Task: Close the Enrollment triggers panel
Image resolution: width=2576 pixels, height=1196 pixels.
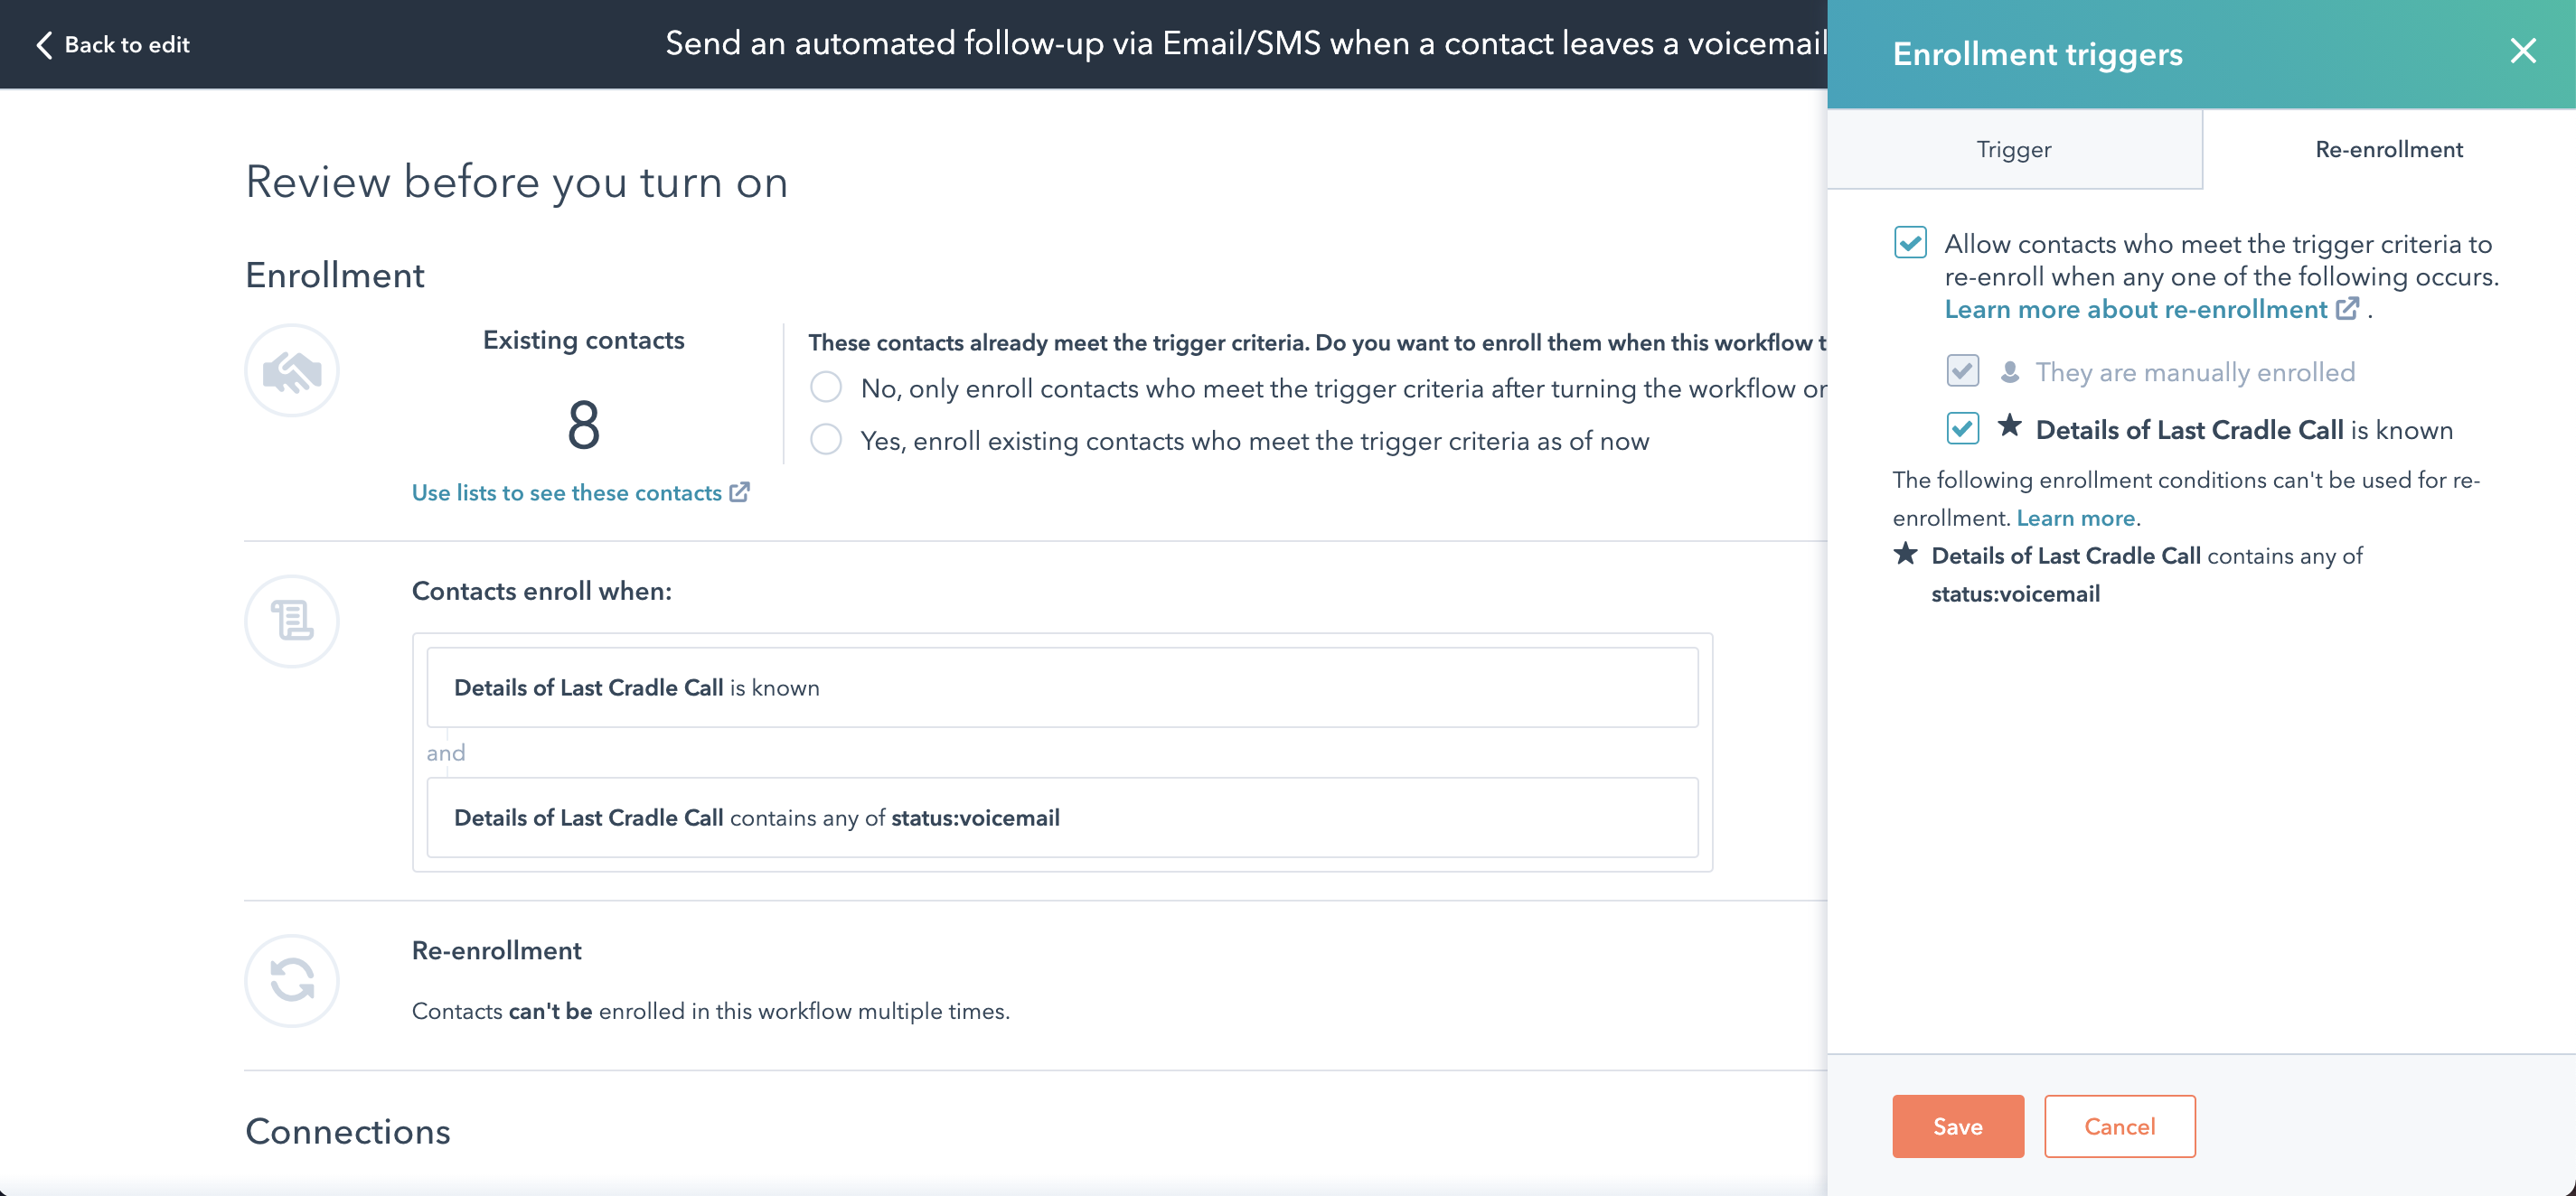Action: pyautogui.click(x=2522, y=51)
